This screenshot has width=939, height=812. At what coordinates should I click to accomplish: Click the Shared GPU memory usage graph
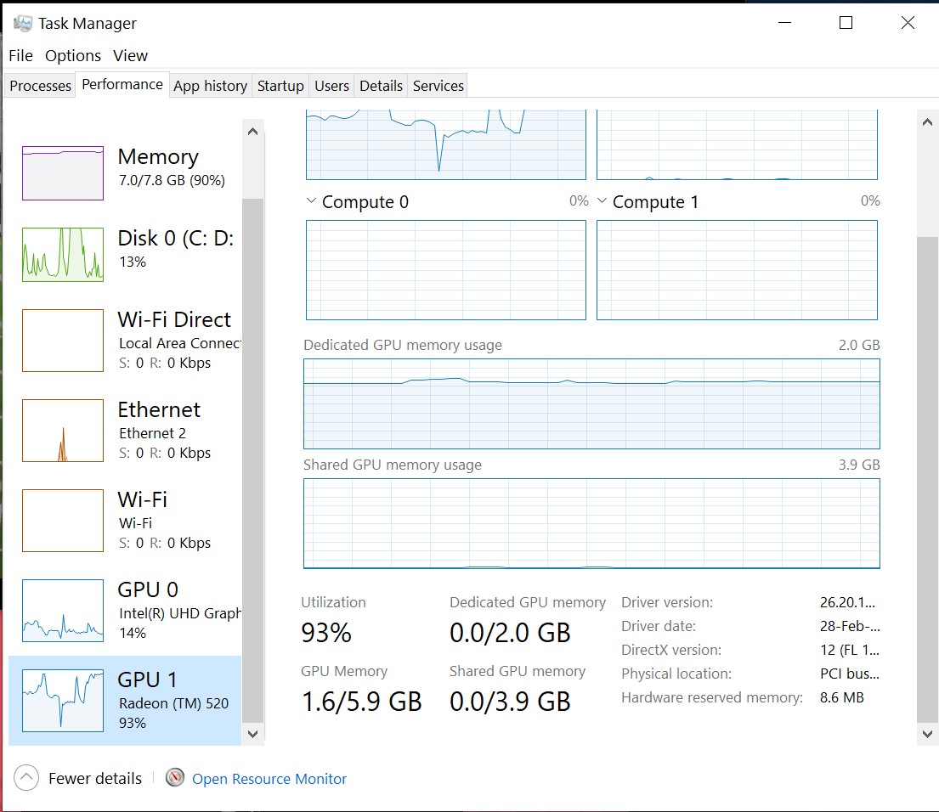[x=591, y=522]
